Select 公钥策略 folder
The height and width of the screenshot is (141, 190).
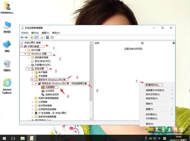(x=43, y=102)
